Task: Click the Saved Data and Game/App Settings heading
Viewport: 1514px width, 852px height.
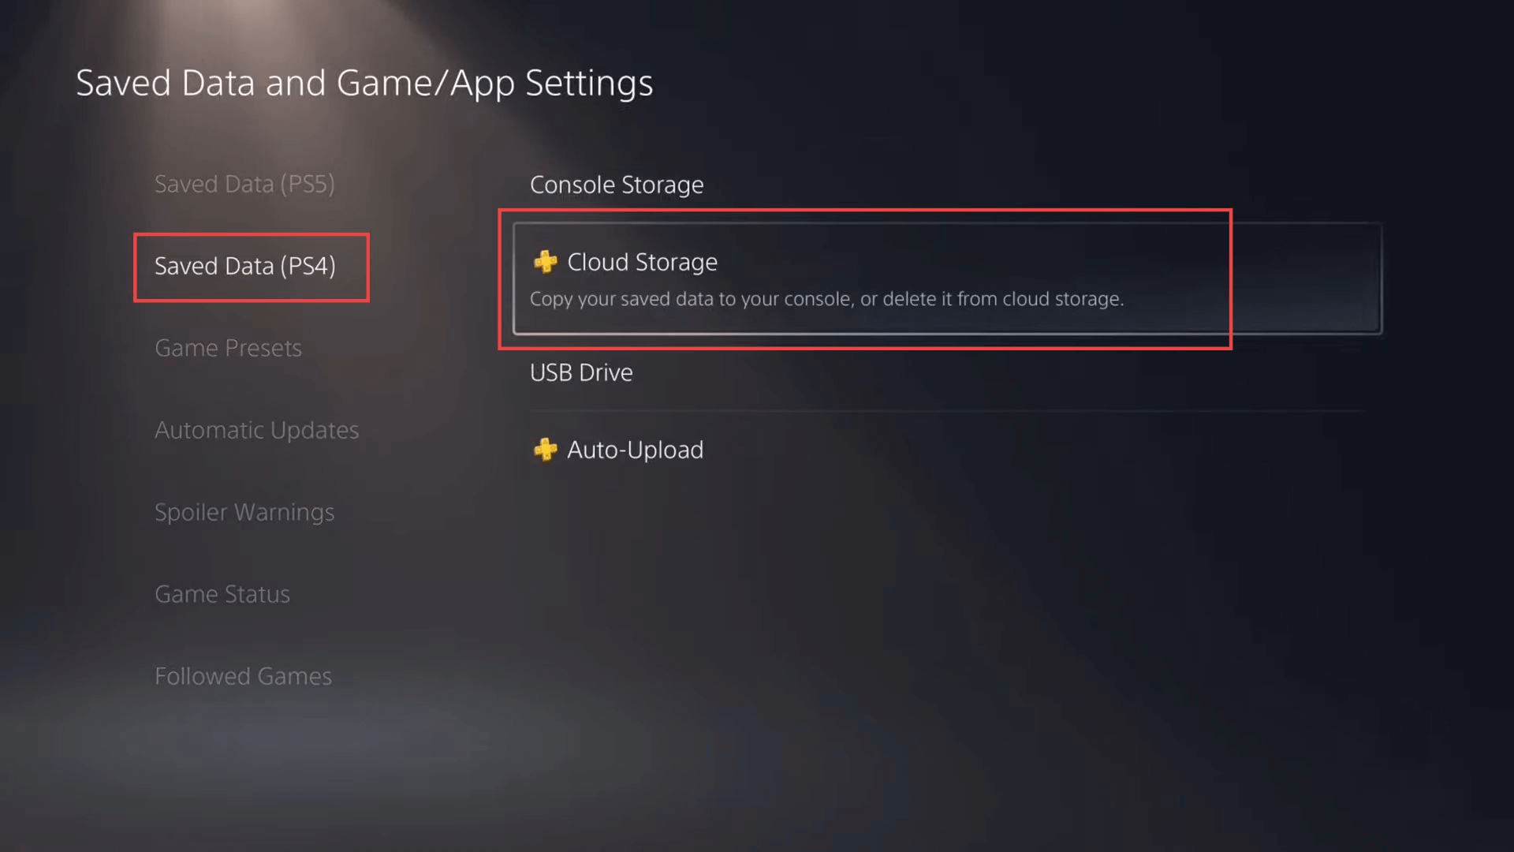Action: tap(364, 83)
